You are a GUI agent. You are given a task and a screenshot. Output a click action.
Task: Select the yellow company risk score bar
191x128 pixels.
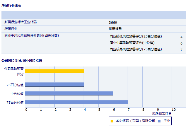point(54,71)
